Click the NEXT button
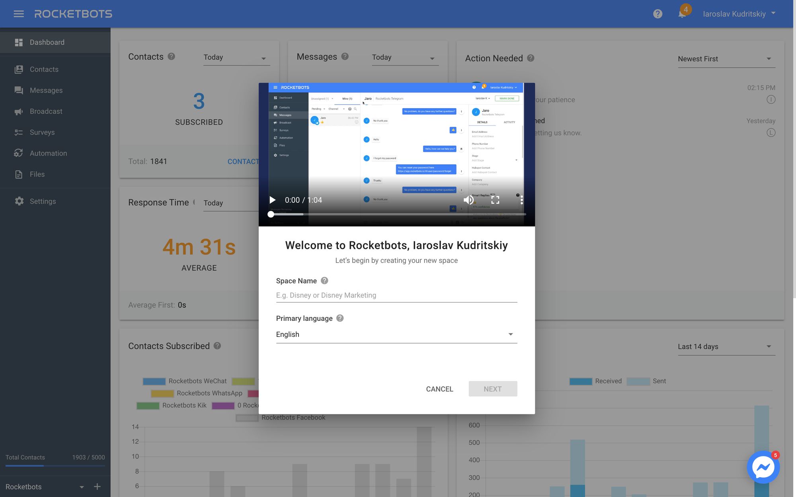 (x=493, y=389)
